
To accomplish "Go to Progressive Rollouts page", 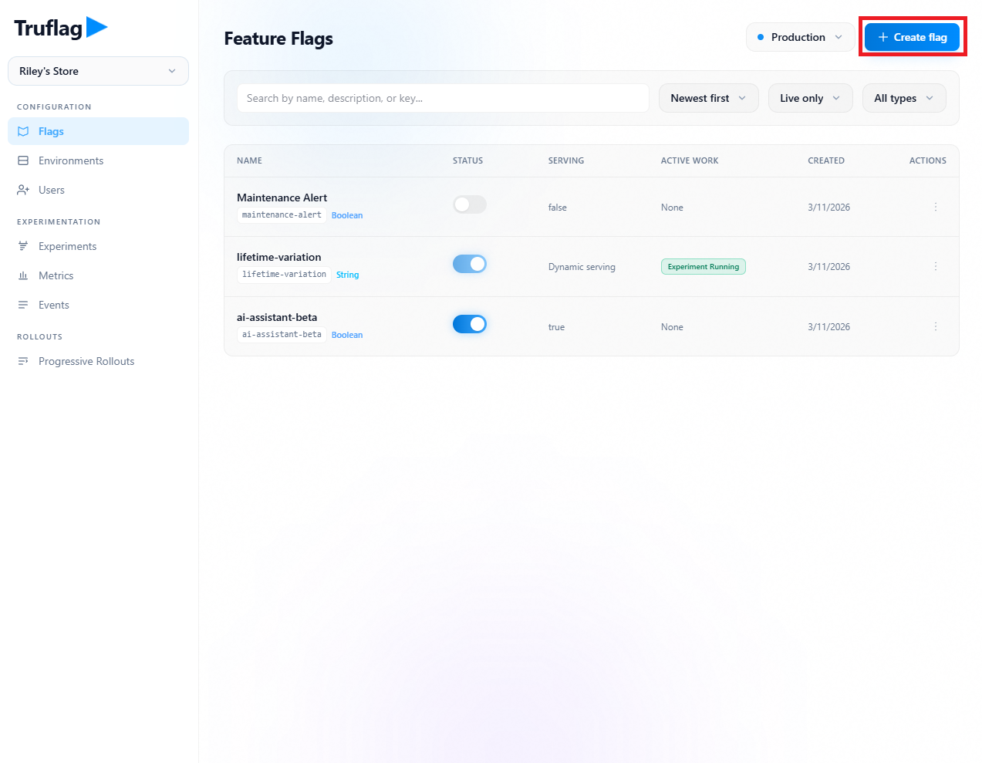I will 86,362.
